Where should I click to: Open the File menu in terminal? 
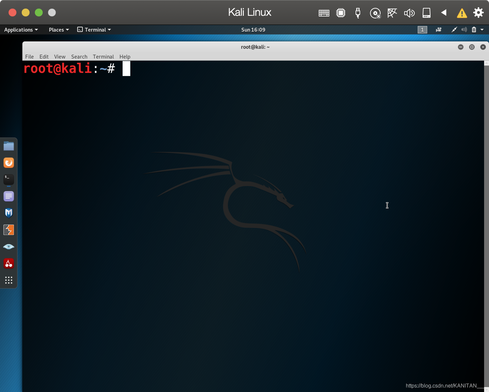(x=30, y=57)
